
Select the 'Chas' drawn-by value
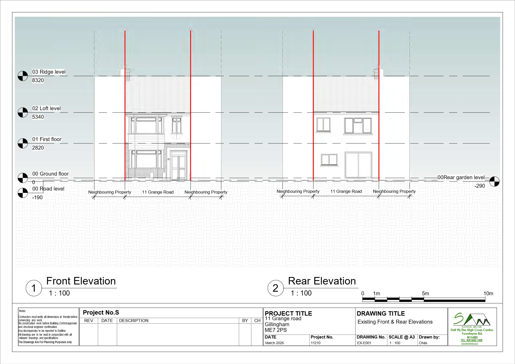pos(423,343)
